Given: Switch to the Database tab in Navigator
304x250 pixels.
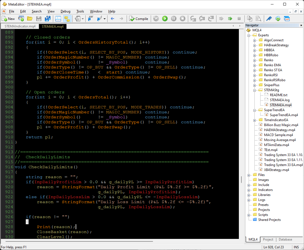Looking at the screenshot, I should click(x=285, y=239).
